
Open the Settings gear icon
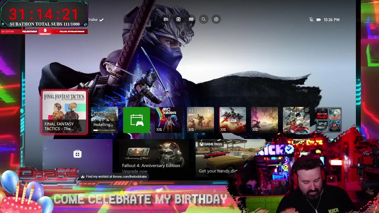click(x=216, y=19)
